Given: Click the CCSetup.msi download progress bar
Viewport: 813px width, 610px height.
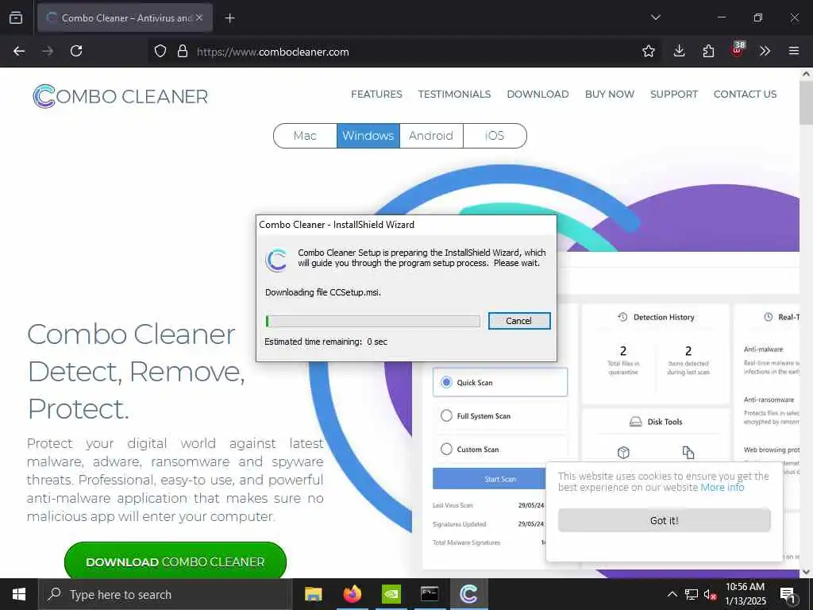Looking at the screenshot, I should click(x=372, y=321).
